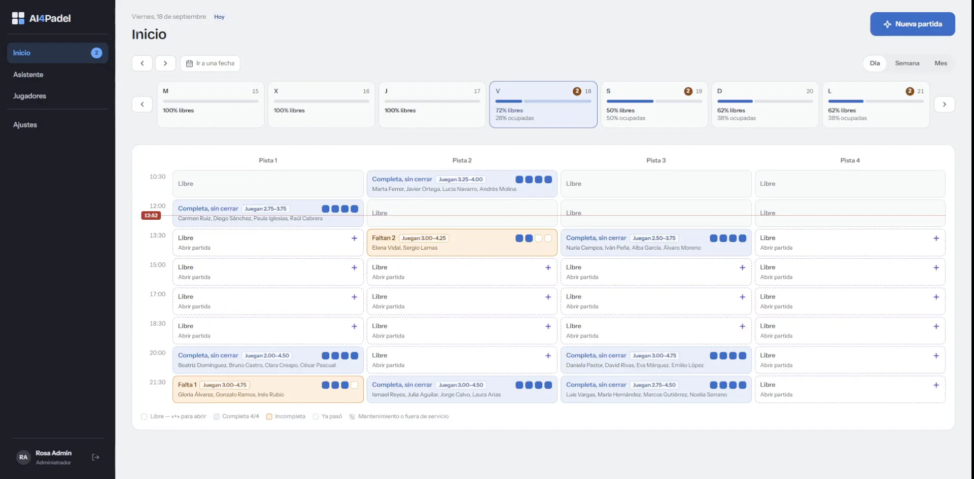Screen dimensions: 974x479
Task: Click plus icon on Pista 2 18:30 slot
Action: (x=548, y=326)
